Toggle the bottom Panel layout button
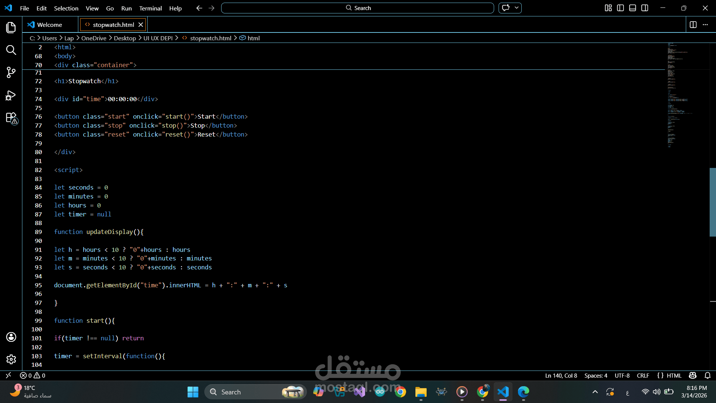This screenshot has width=716, height=403. [x=632, y=8]
